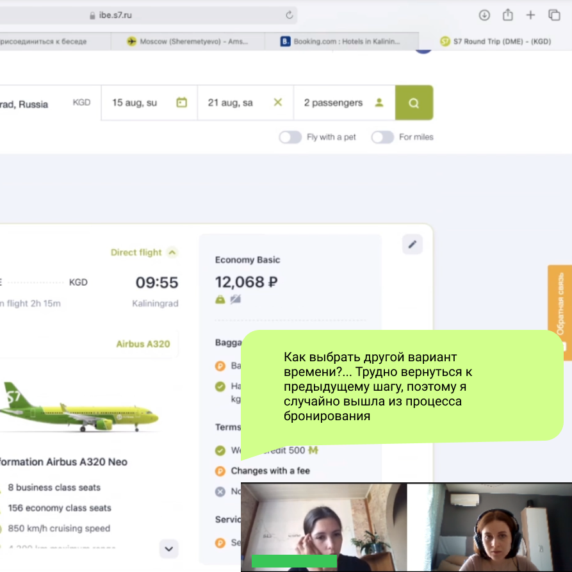Open departure date 15 aug calendar

click(x=149, y=103)
